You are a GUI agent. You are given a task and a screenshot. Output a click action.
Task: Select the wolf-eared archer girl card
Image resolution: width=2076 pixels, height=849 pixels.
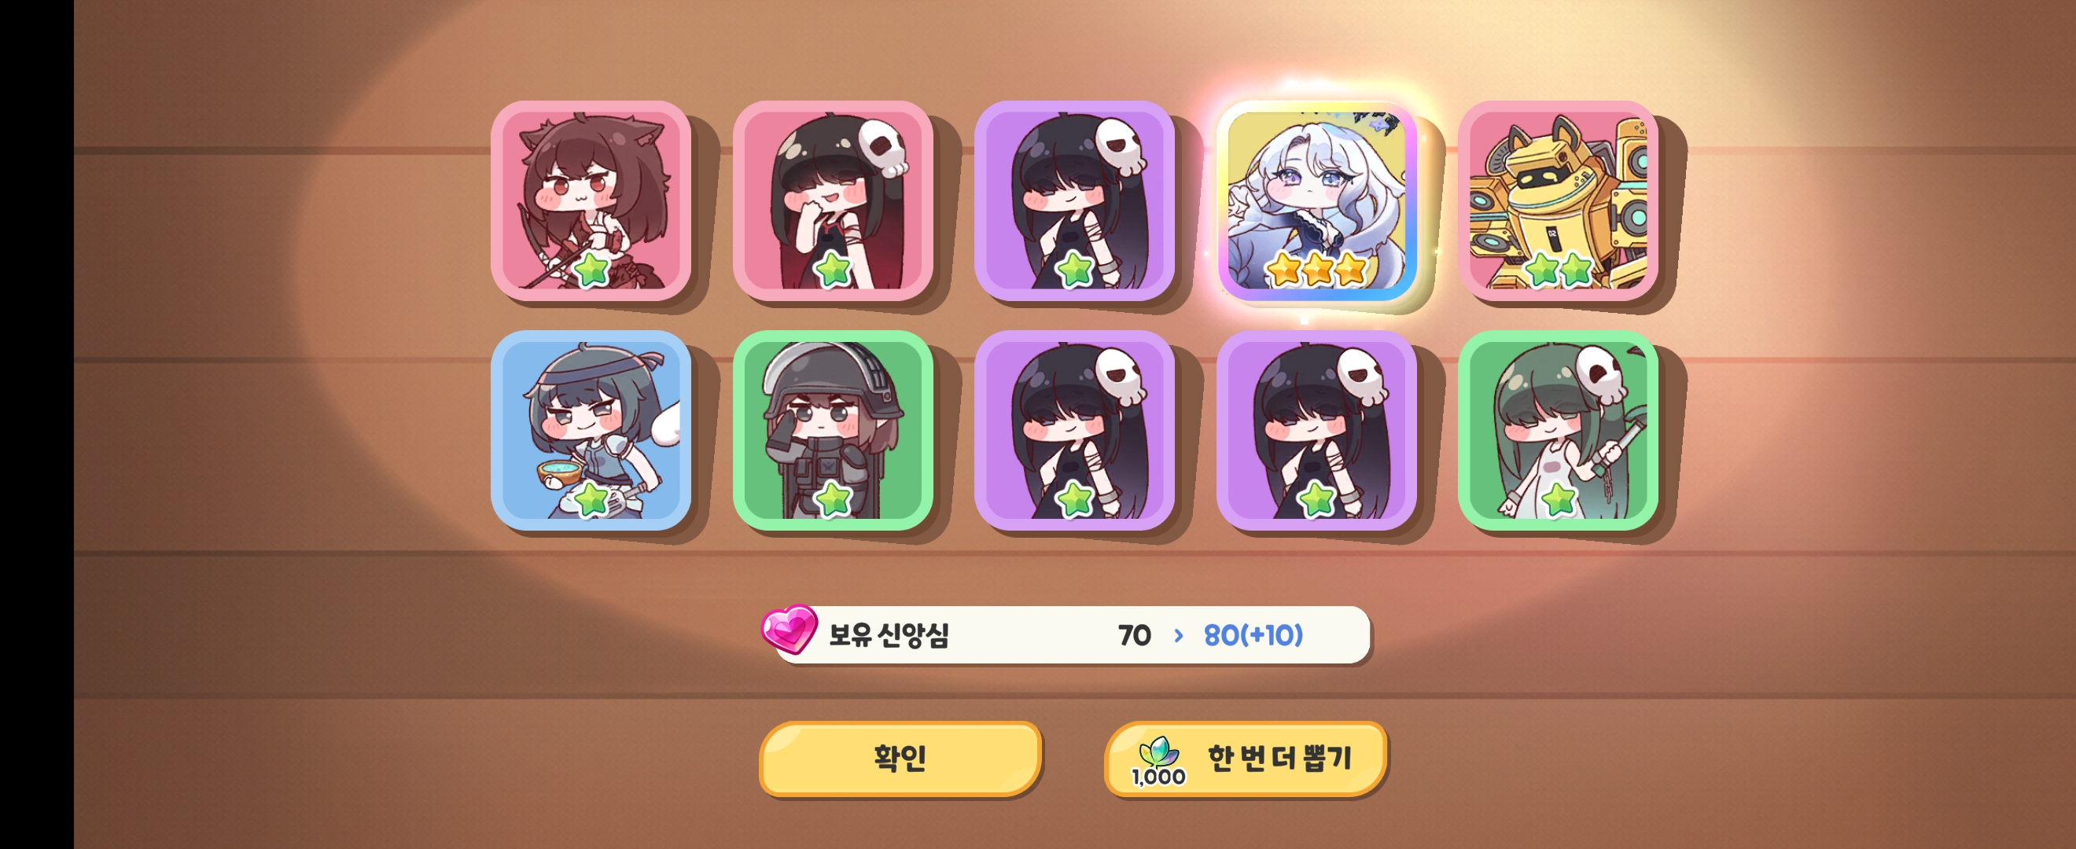coord(591,200)
